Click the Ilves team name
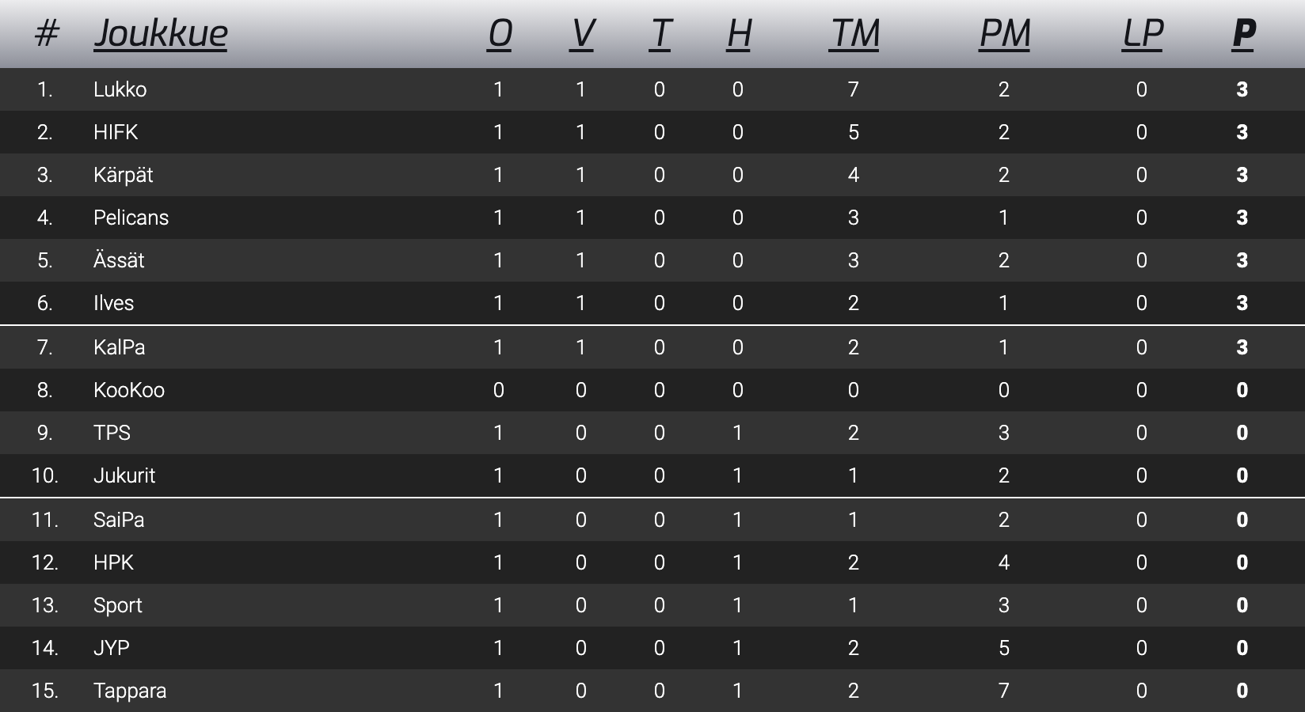This screenshot has width=1305, height=712. pos(113,303)
